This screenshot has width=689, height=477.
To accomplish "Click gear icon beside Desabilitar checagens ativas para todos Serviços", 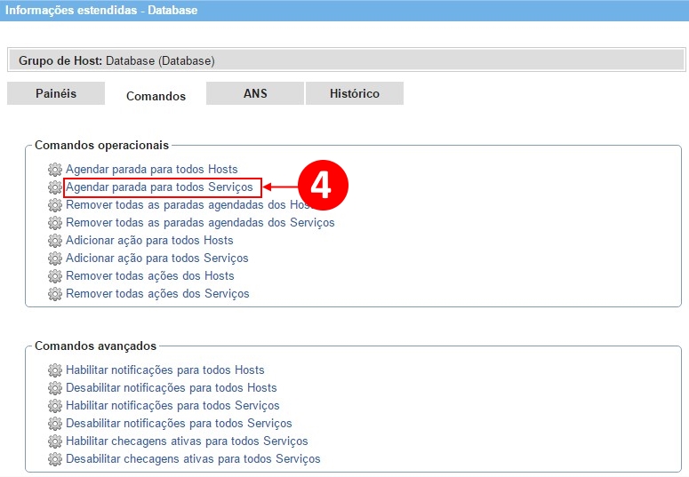I will [x=55, y=459].
